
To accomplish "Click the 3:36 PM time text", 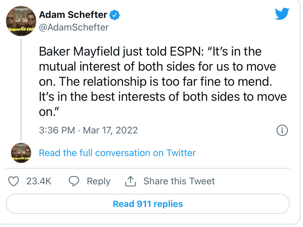I will (57, 130).
